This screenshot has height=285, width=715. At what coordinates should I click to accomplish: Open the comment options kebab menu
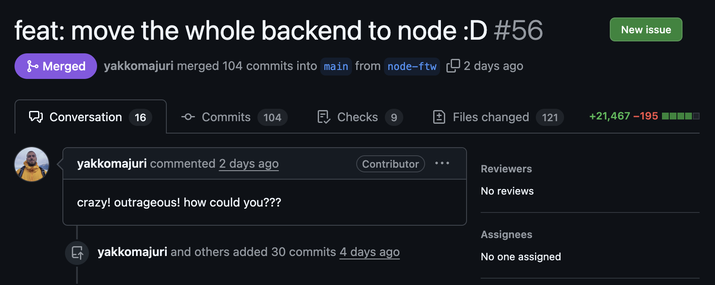pos(442,163)
